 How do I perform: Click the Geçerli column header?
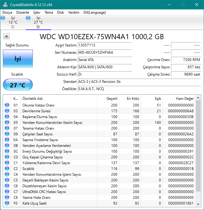tap(108, 99)
